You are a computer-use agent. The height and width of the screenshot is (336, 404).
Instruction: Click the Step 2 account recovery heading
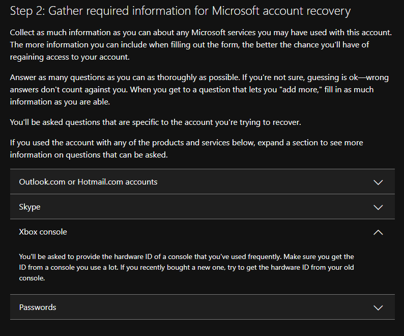180,11
